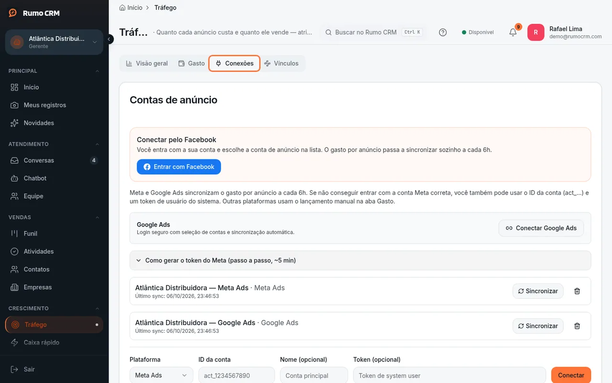Open Conversas in the sidebar

pyautogui.click(x=54, y=160)
